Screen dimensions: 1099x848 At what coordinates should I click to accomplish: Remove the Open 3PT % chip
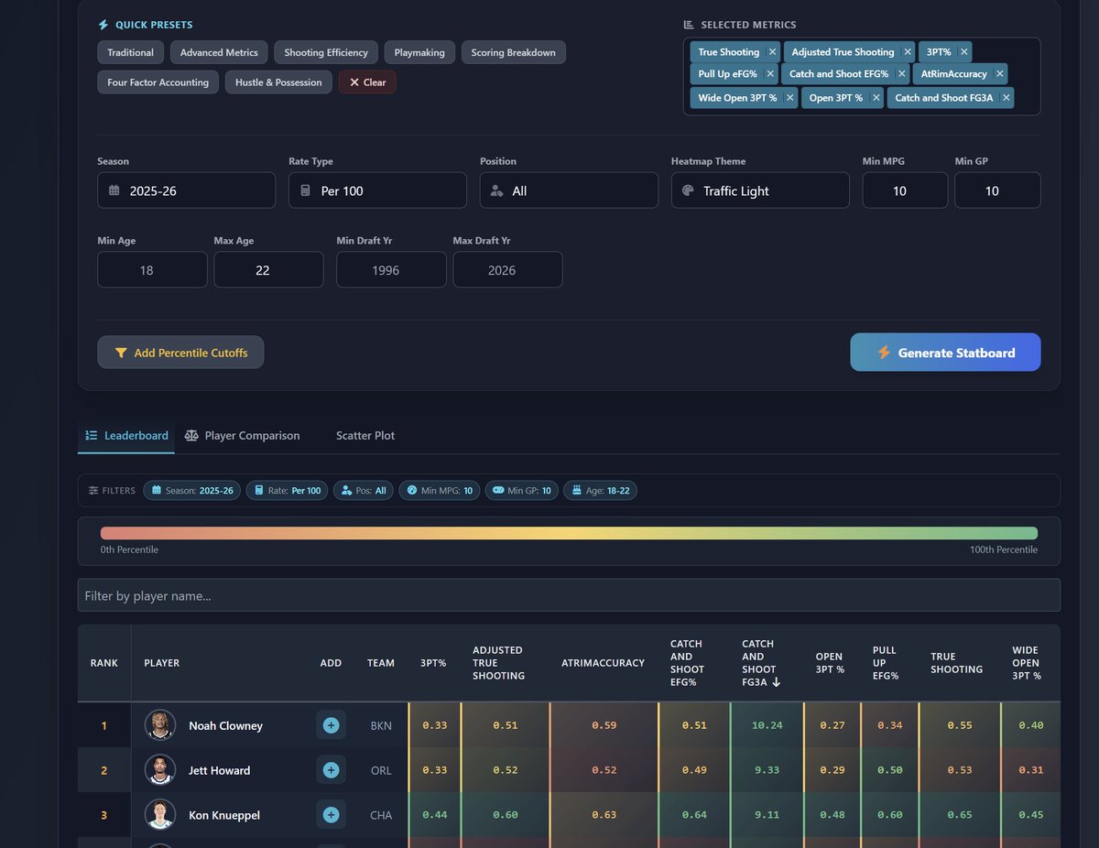(876, 98)
